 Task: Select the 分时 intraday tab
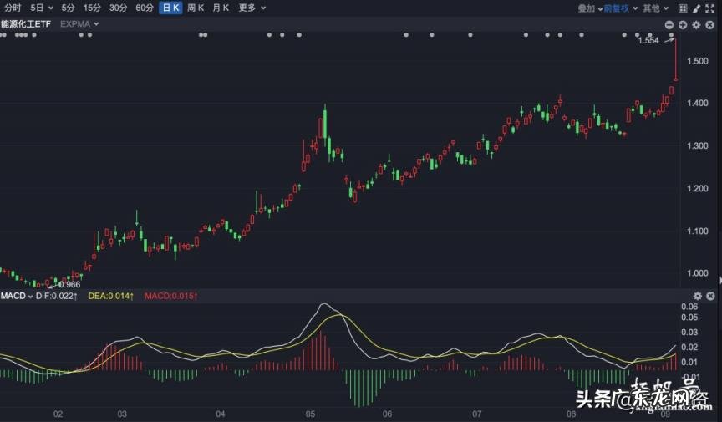click(x=13, y=8)
